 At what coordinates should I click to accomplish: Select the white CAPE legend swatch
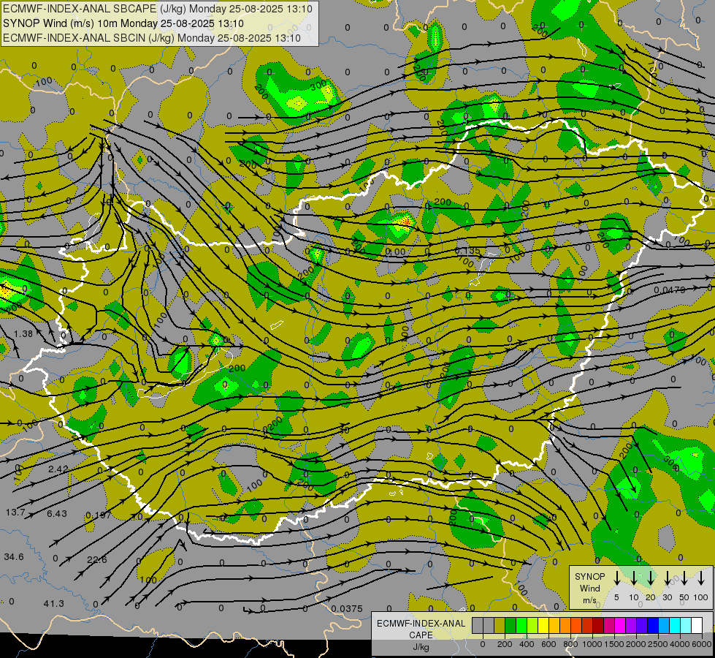click(697, 626)
